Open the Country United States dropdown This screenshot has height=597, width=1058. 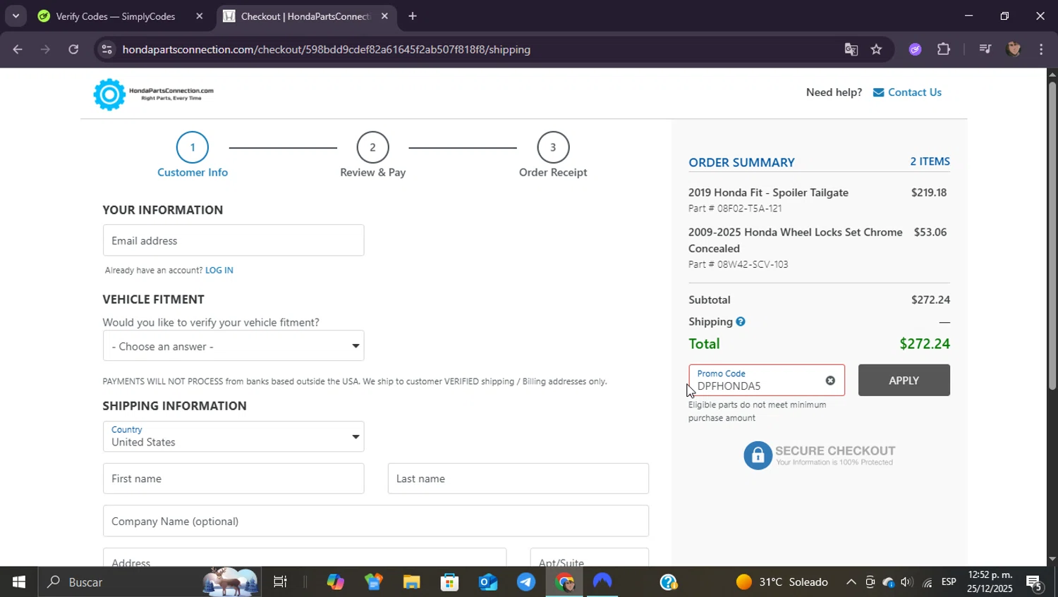(x=233, y=436)
